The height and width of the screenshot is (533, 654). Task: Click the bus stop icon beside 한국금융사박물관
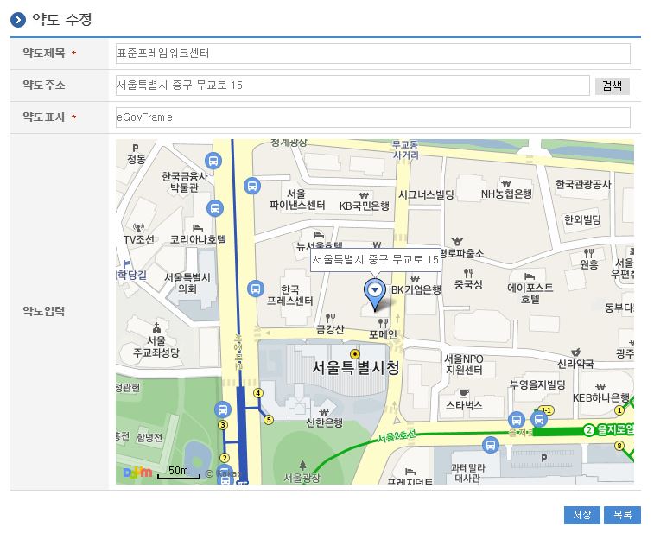click(213, 161)
